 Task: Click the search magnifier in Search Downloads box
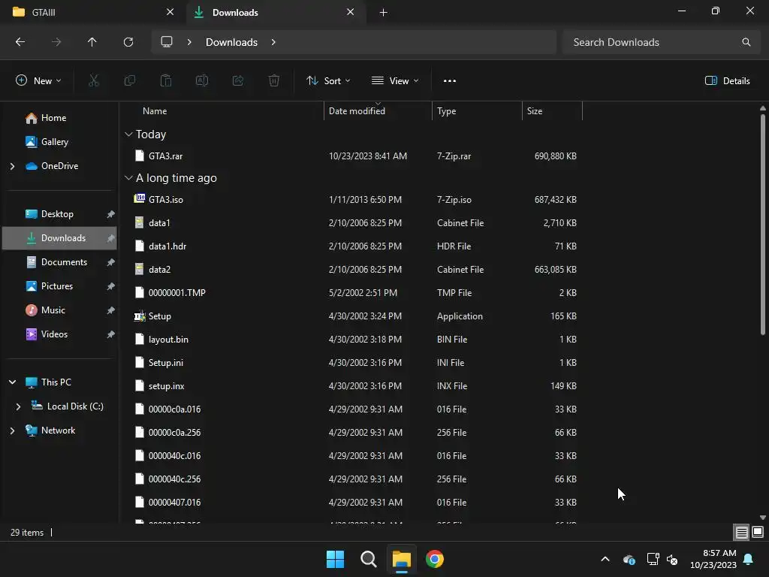click(746, 42)
